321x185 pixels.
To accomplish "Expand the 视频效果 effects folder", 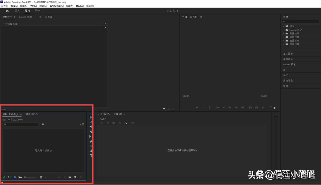I will click(x=283, y=41).
